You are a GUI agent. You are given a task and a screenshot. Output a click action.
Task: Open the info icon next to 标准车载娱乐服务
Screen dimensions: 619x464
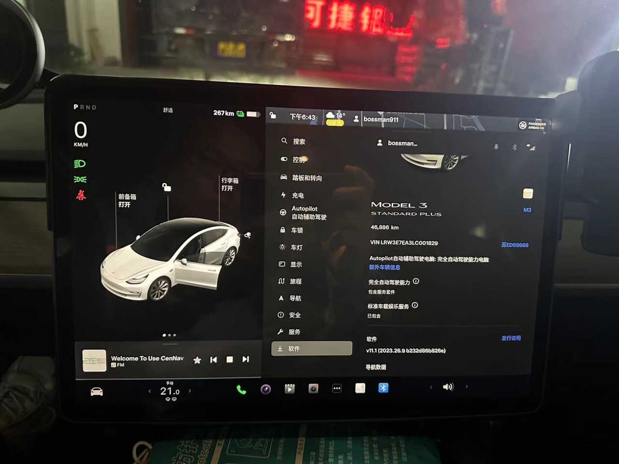point(414,305)
